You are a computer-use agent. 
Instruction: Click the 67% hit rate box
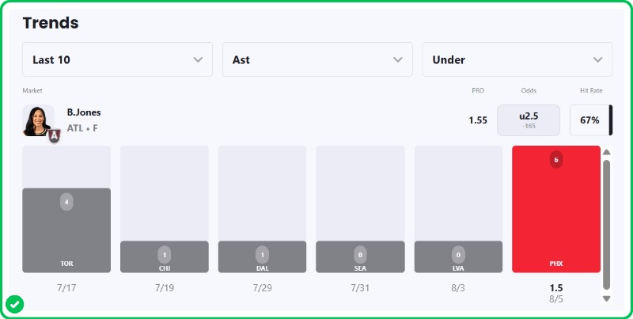[591, 120]
